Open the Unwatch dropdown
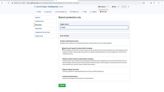This screenshot has height=92, width=164. [102, 7]
